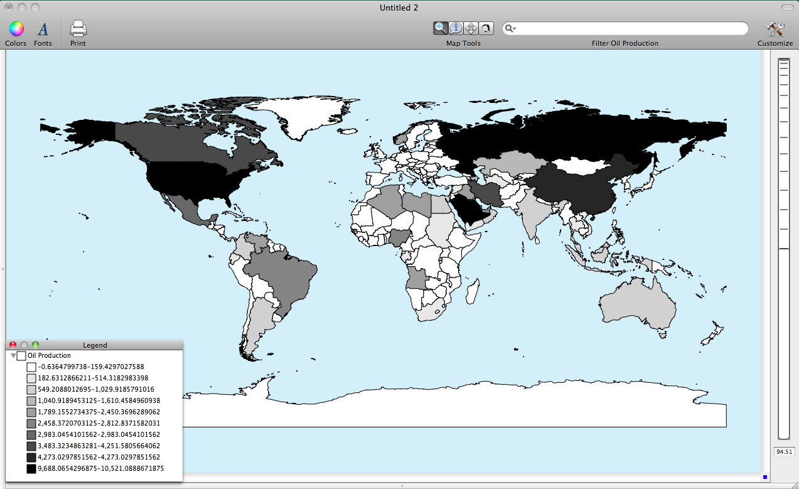The height and width of the screenshot is (489, 799).
Task: Toggle the Oil Production layer checkbox
Action: [x=21, y=356]
